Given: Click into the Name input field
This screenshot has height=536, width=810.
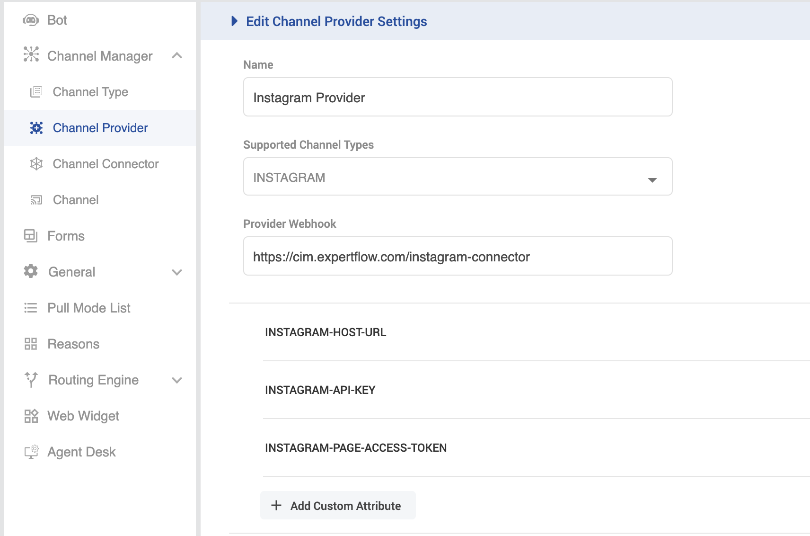Looking at the screenshot, I should (458, 98).
